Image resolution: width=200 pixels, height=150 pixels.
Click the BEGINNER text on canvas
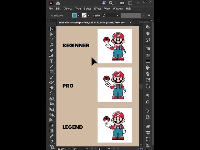(76, 46)
